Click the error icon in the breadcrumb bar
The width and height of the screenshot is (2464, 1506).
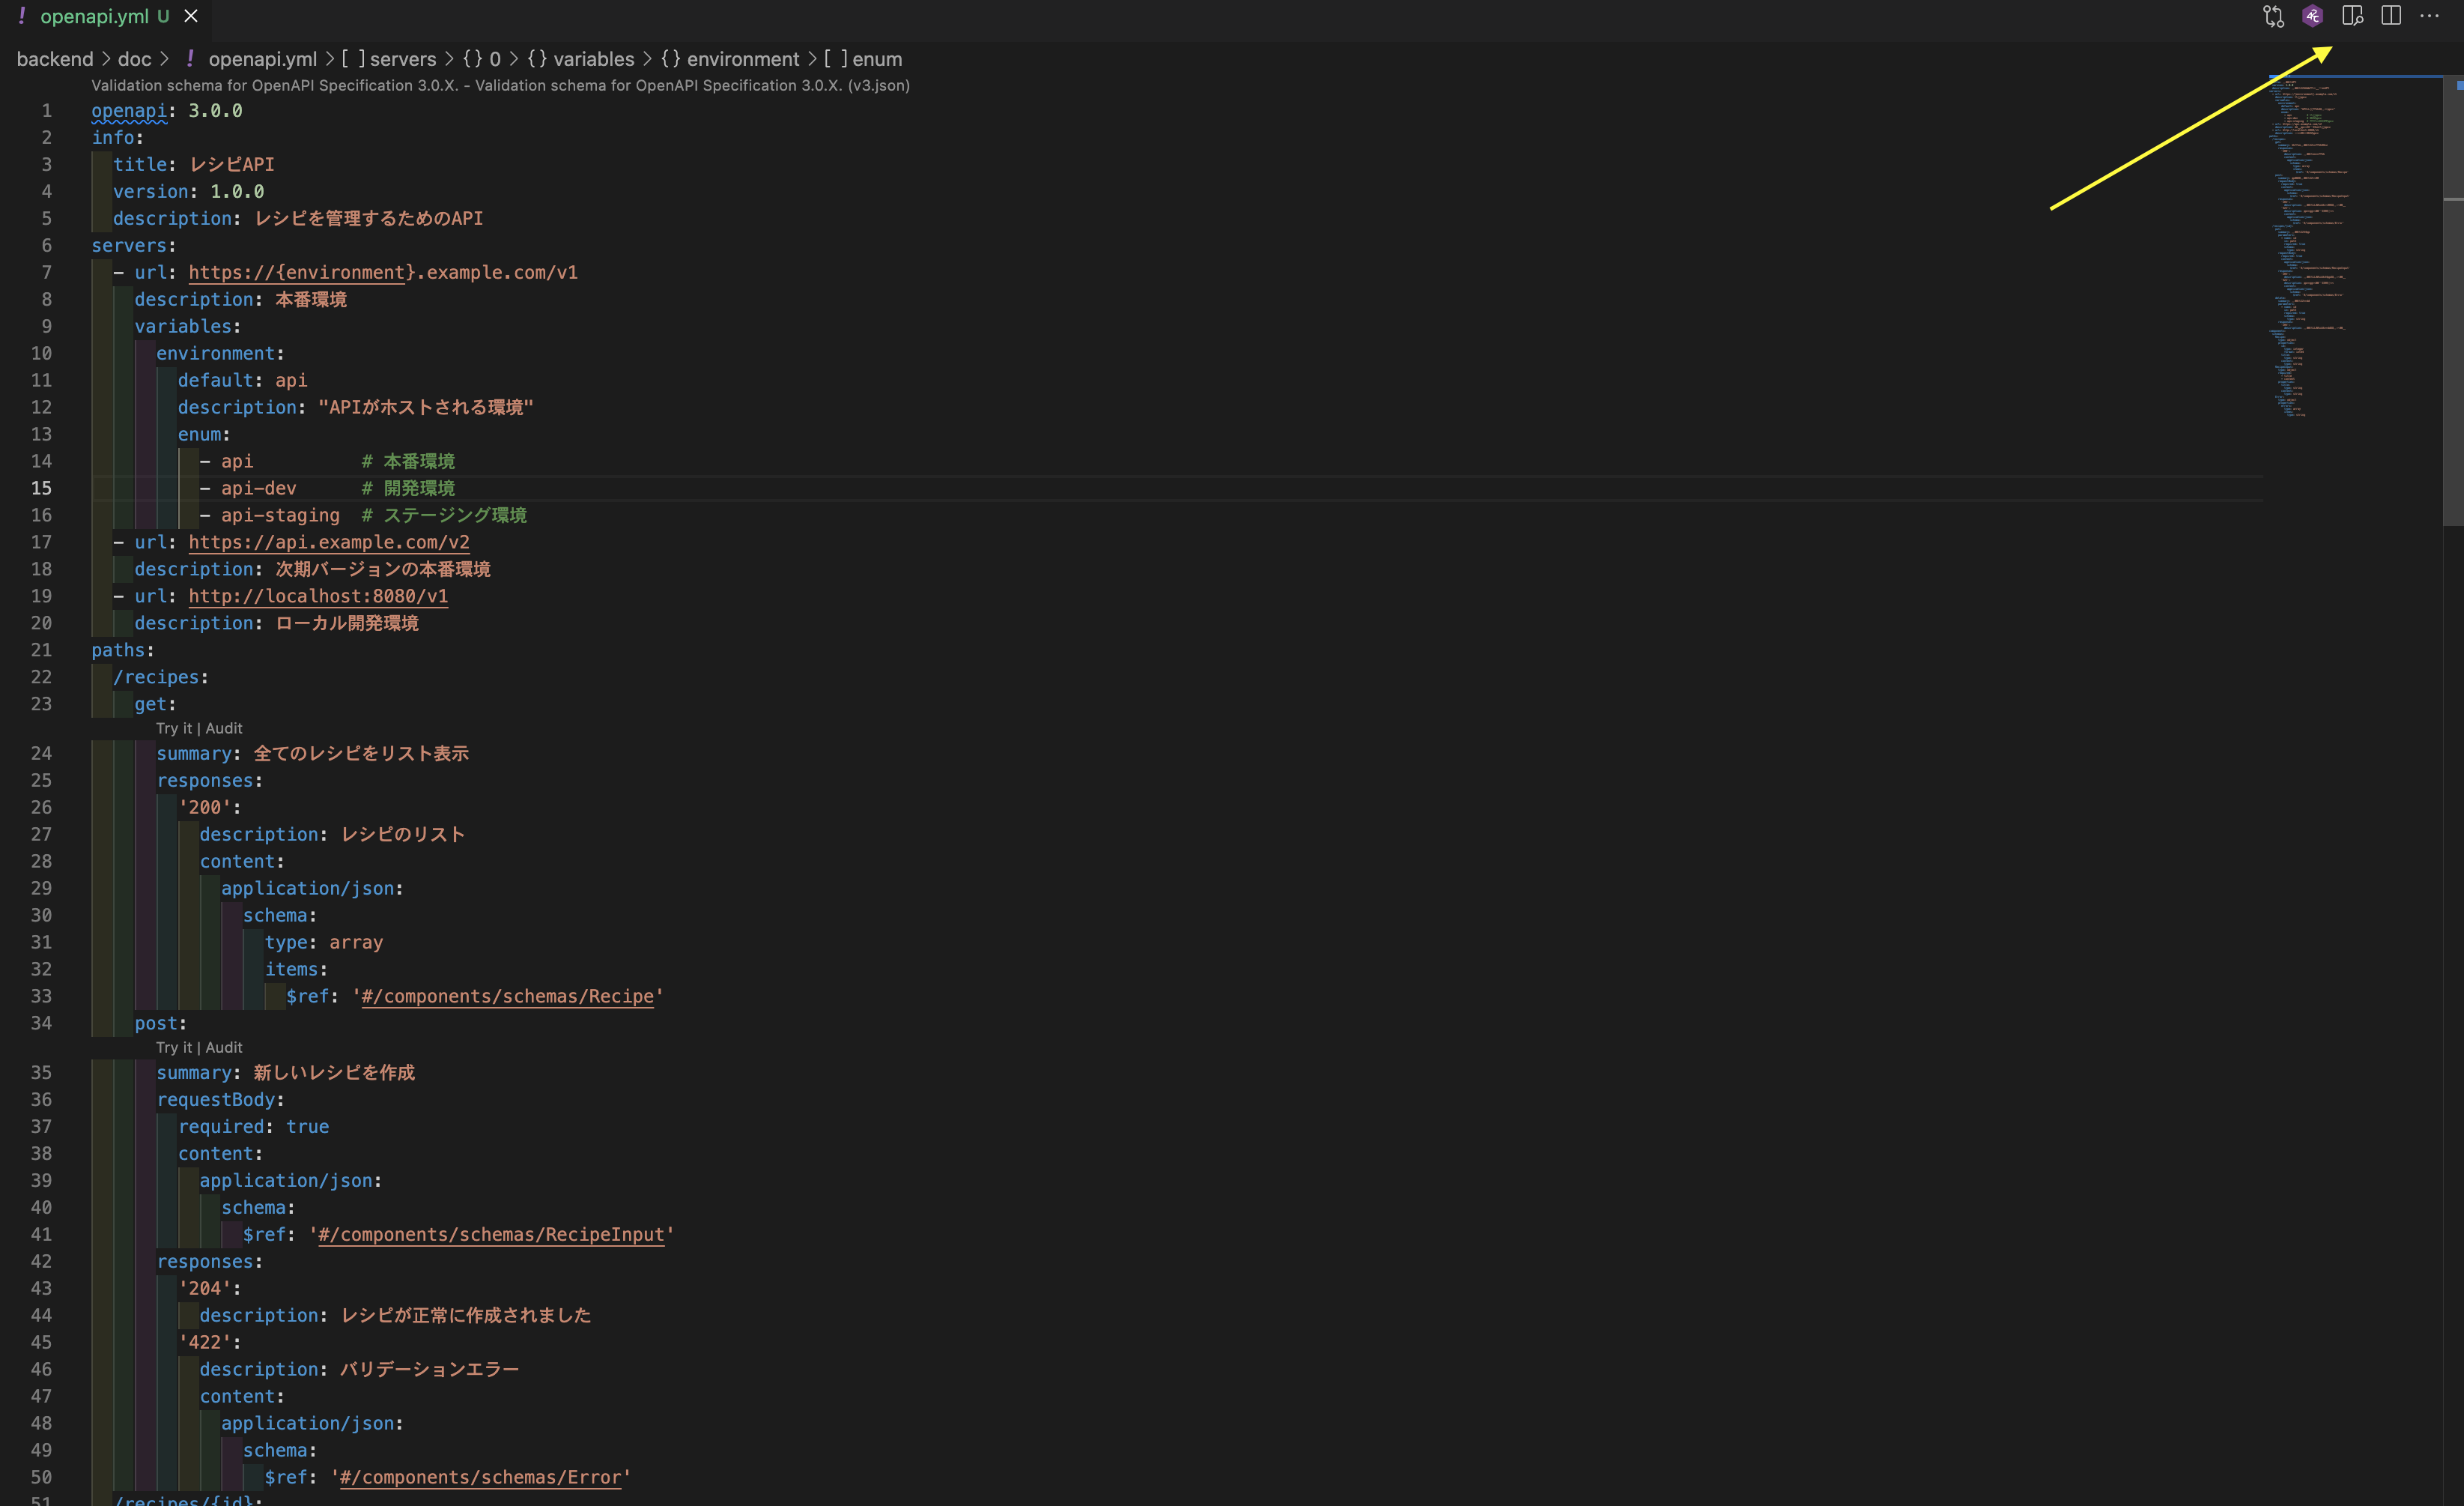point(190,58)
